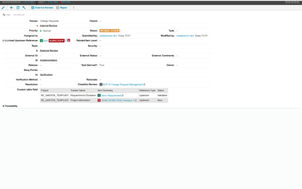Open Modified by codebeamer-dev user link
This screenshot has height=189, width=302.
click(x=185, y=36)
